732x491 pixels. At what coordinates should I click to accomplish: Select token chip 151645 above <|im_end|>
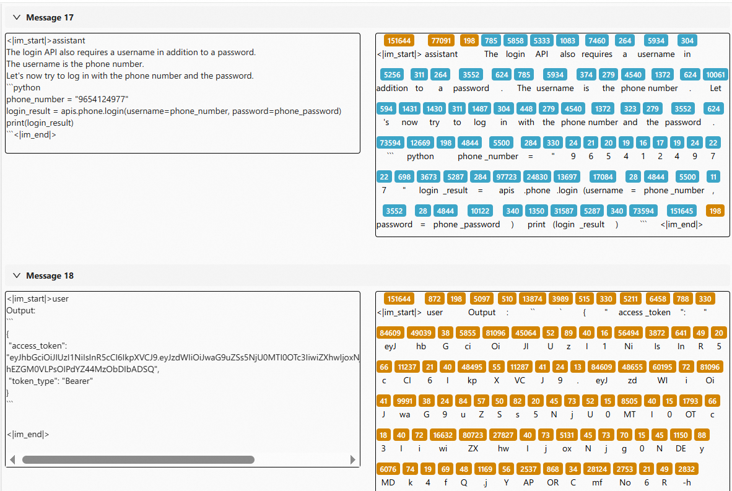(682, 211)
